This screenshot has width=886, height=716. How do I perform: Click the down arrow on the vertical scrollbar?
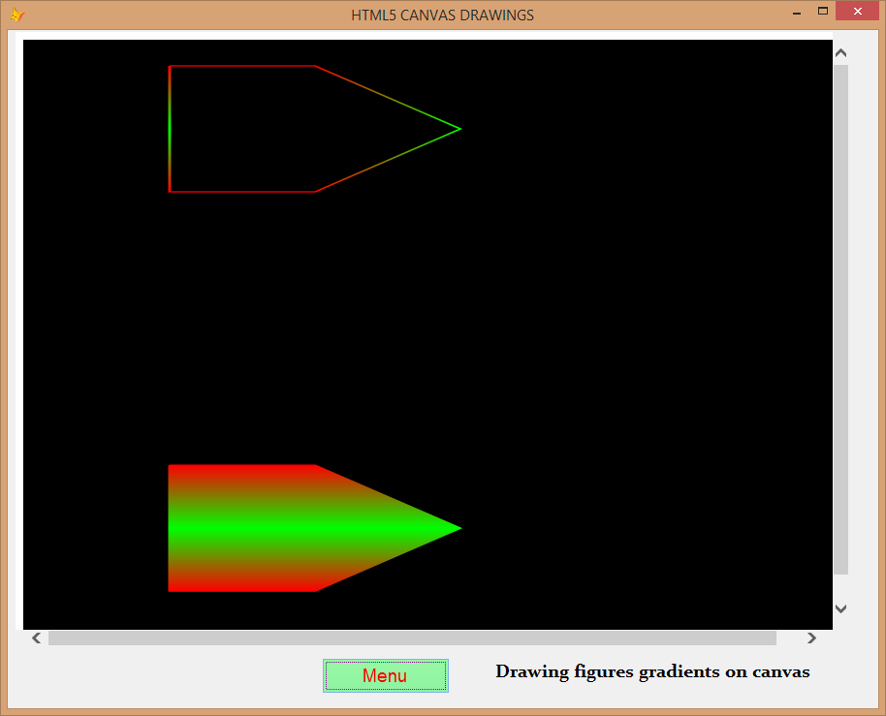[x=840, y=609]
